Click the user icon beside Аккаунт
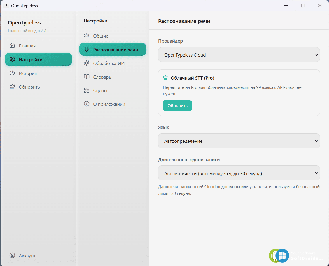This screenshot has height=266, width=329. pos(12,255)
